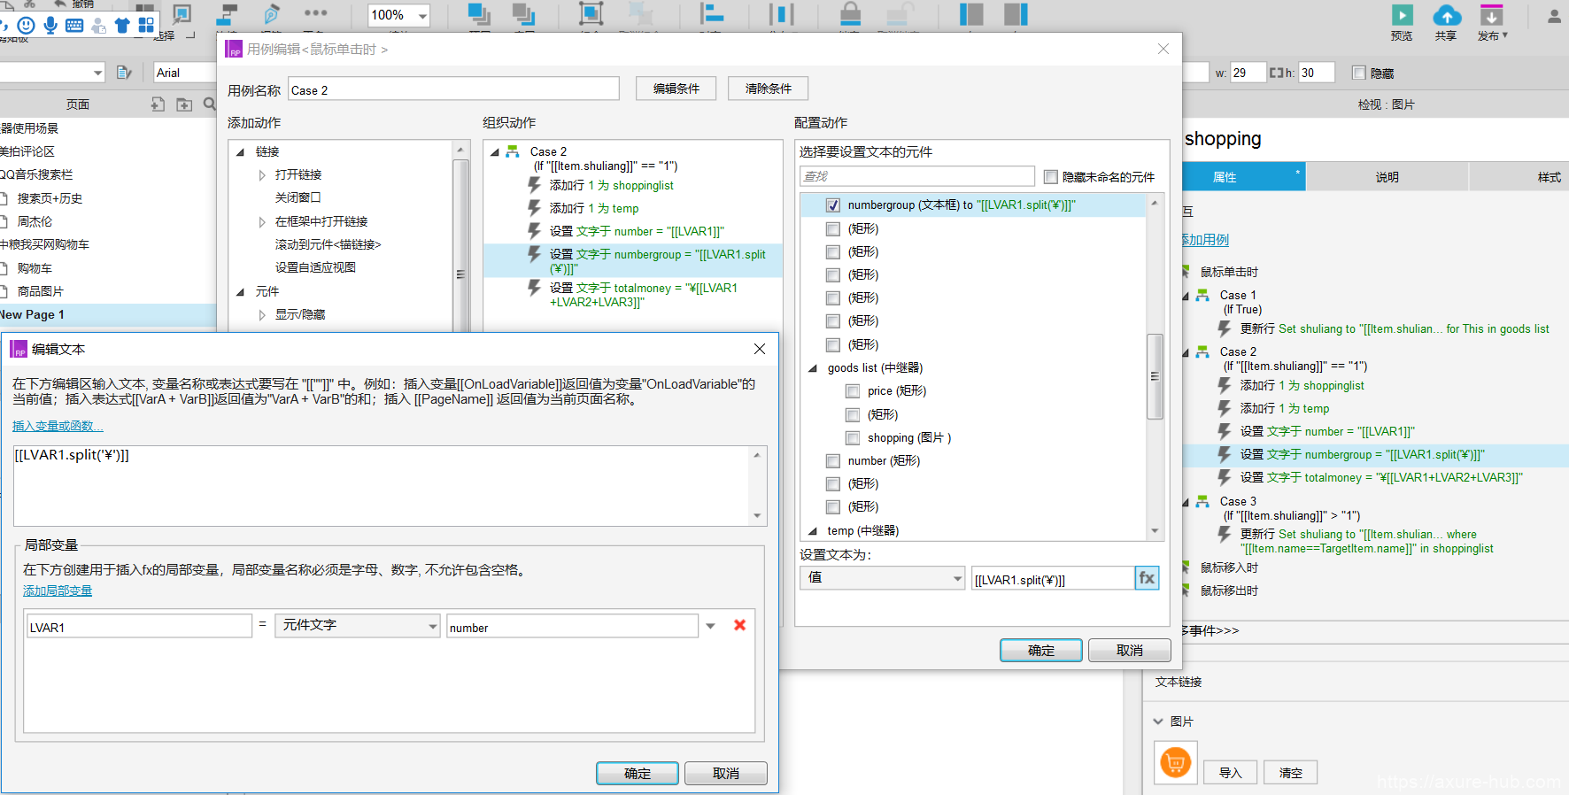Select the pen tool icon
1569x795 pixels.
(x=272, y=14)
